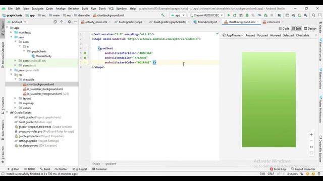This screenshot has height=181, width=323.
Task: Expand the layout folder
Action: tap(15, 99)
